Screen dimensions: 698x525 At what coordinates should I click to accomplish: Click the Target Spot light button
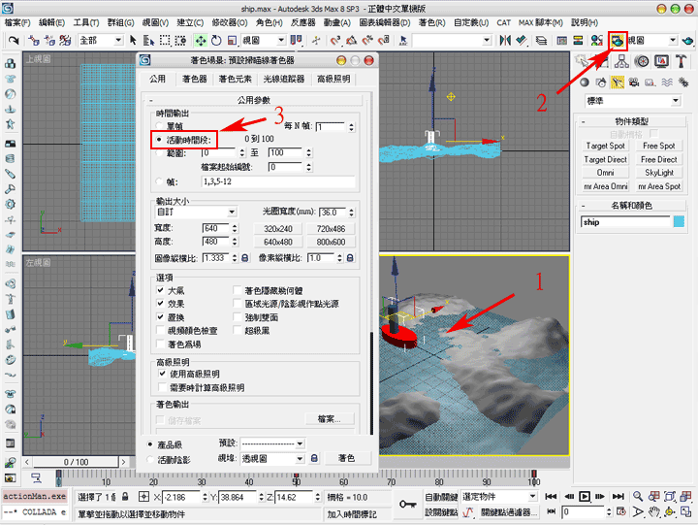point(605,146)
